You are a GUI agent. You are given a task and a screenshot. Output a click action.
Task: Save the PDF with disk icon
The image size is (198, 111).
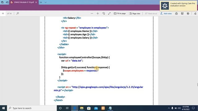(182, 14)
